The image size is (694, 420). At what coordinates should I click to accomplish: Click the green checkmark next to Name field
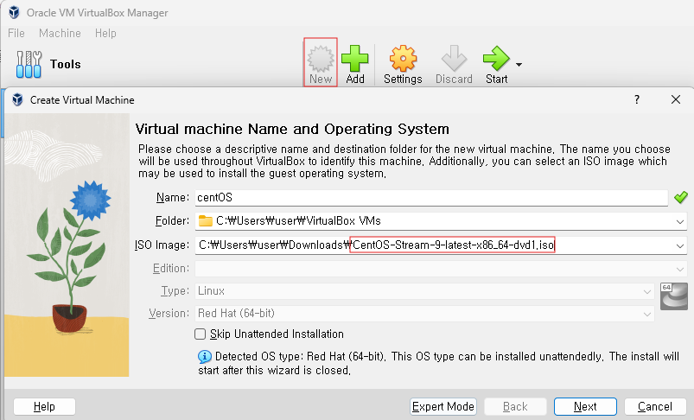[x=681, y=197]
